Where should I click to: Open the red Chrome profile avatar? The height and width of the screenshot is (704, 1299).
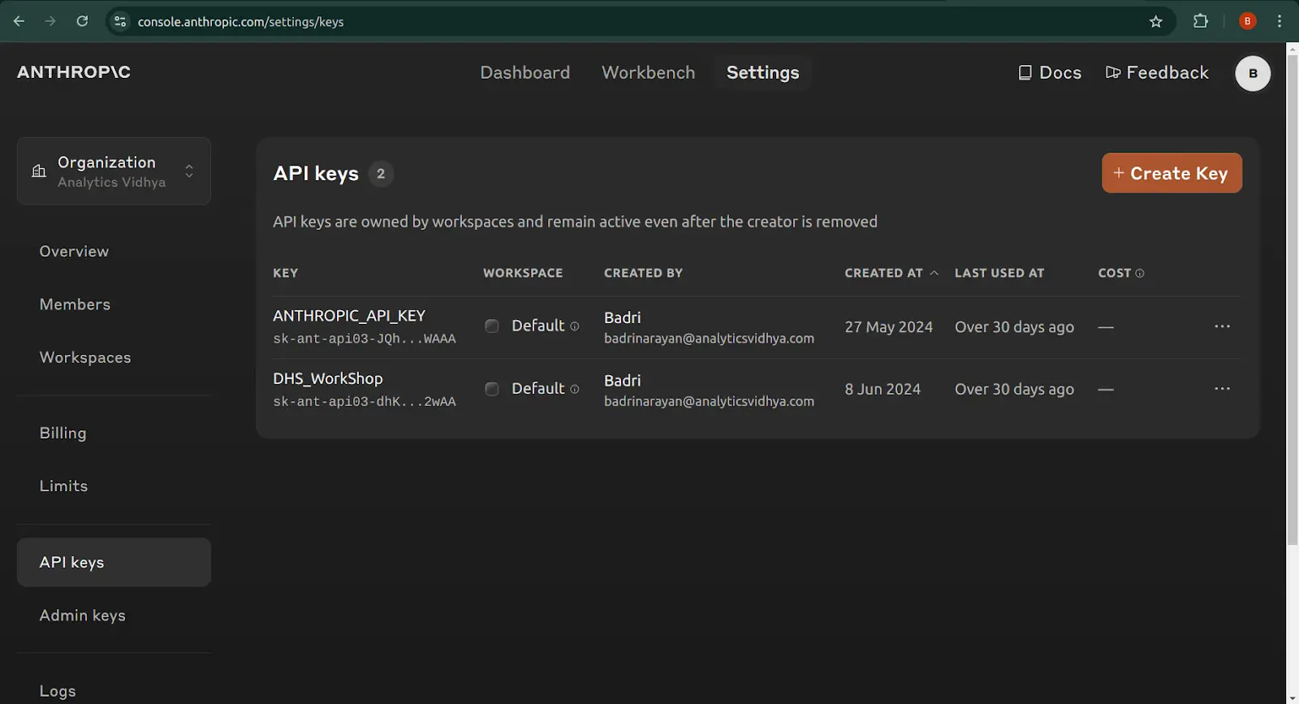[1248, 21]
